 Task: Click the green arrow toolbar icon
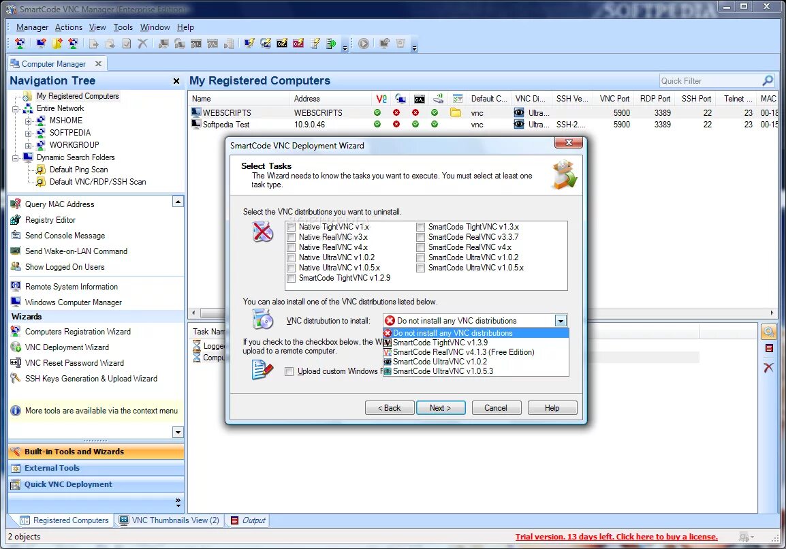pyautogui.click(x=331, y=44)
